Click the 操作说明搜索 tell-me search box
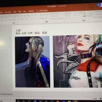 point(43,11)
